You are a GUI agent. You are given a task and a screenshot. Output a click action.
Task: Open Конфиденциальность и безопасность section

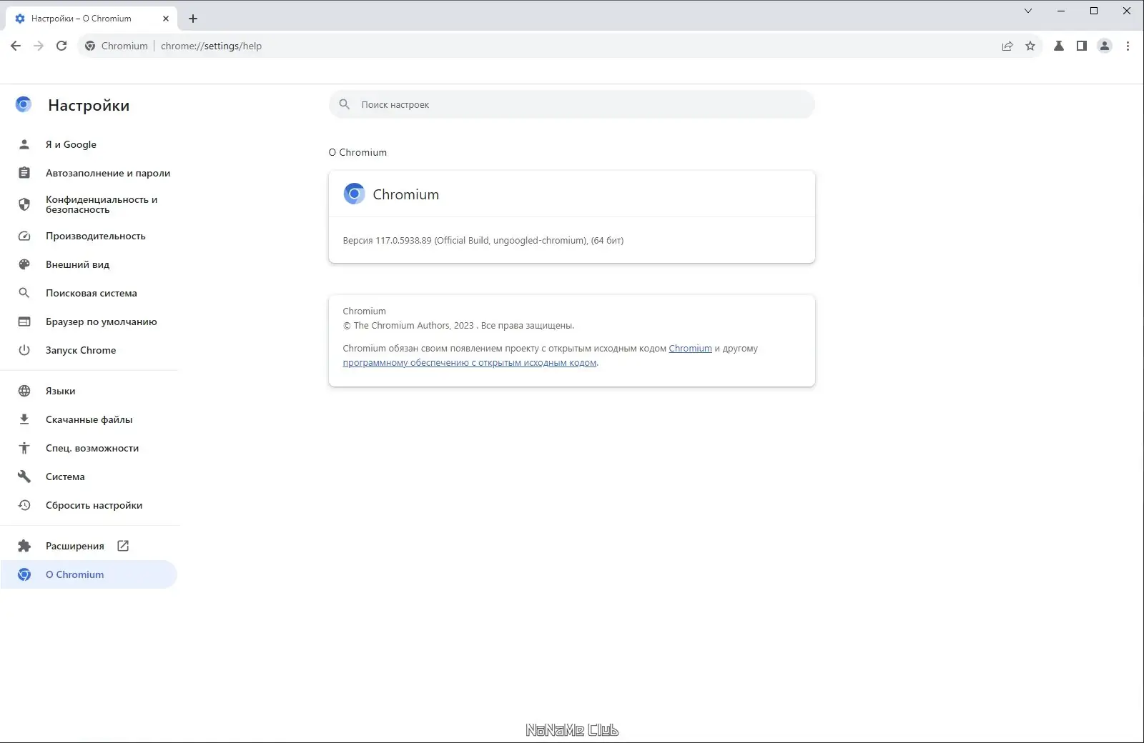89,204
